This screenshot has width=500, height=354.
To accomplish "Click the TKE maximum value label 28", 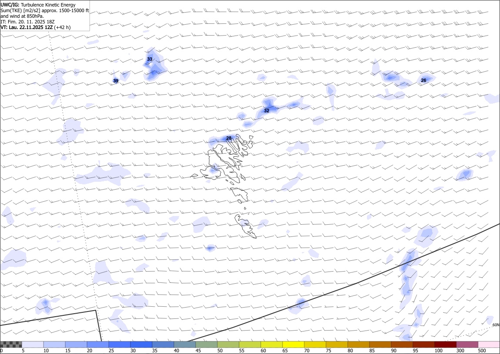I will pos(229,138).
